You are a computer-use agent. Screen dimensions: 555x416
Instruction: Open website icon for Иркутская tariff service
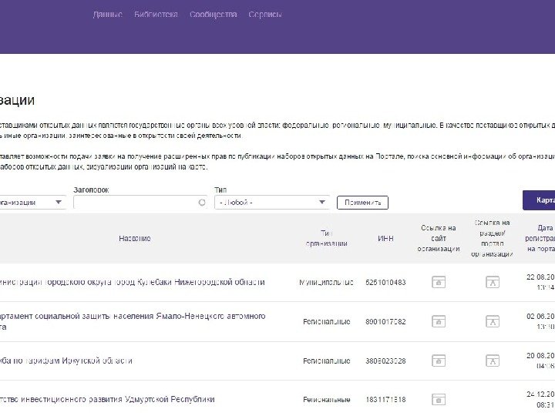tap(439, 361)
